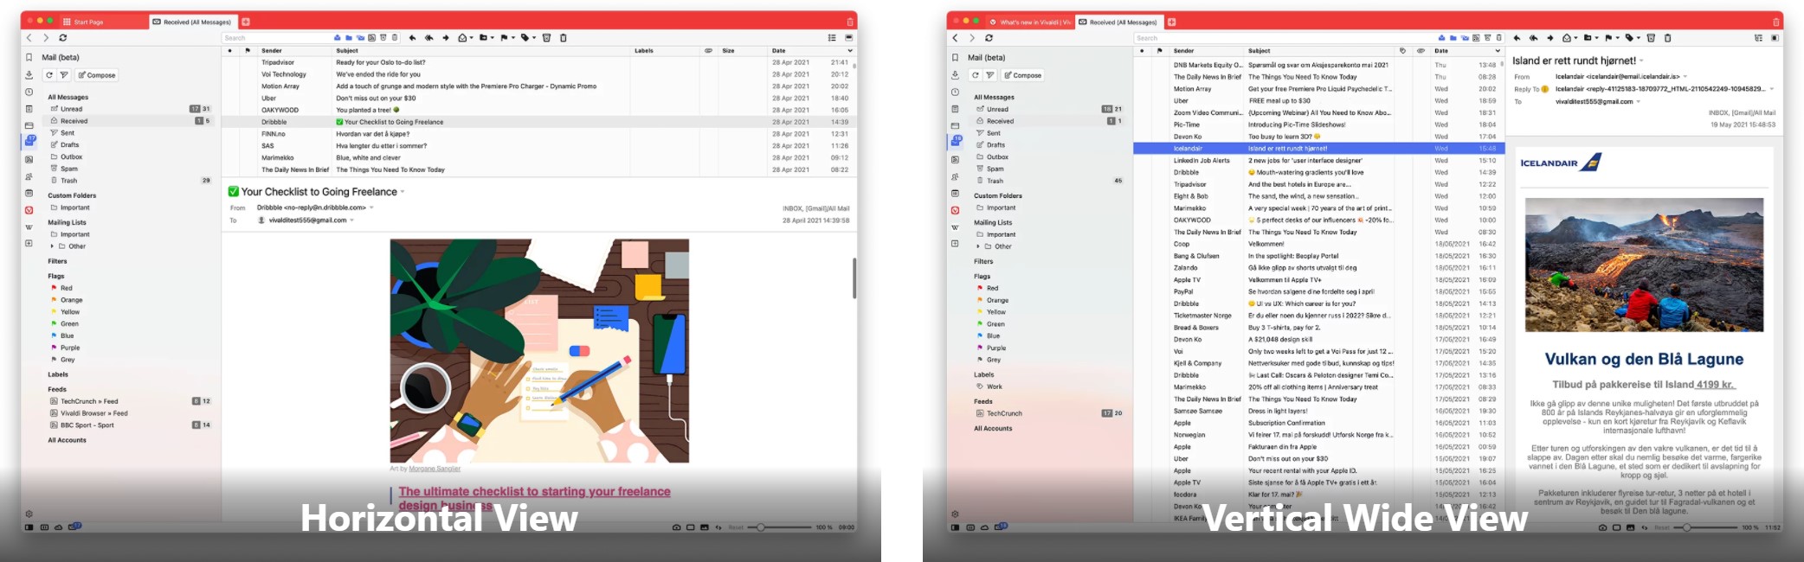The image size is (1804, 562).
Task: Open mark-as-read dropdown in Horizontal View toolbar
Action: (x=471, y=38)
